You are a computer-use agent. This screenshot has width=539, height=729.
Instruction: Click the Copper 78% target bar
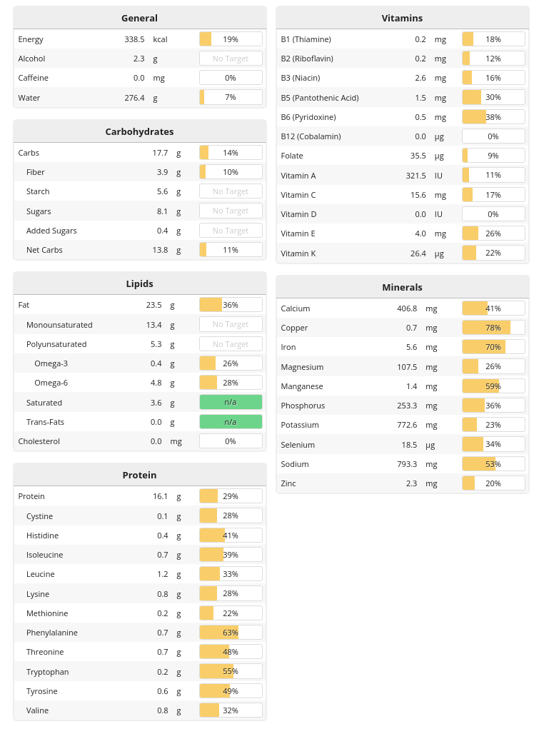point(493,328)
